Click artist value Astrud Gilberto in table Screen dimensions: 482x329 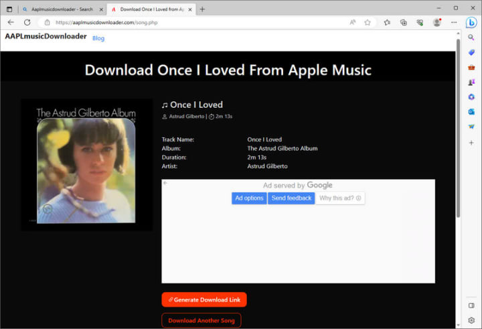267,166
